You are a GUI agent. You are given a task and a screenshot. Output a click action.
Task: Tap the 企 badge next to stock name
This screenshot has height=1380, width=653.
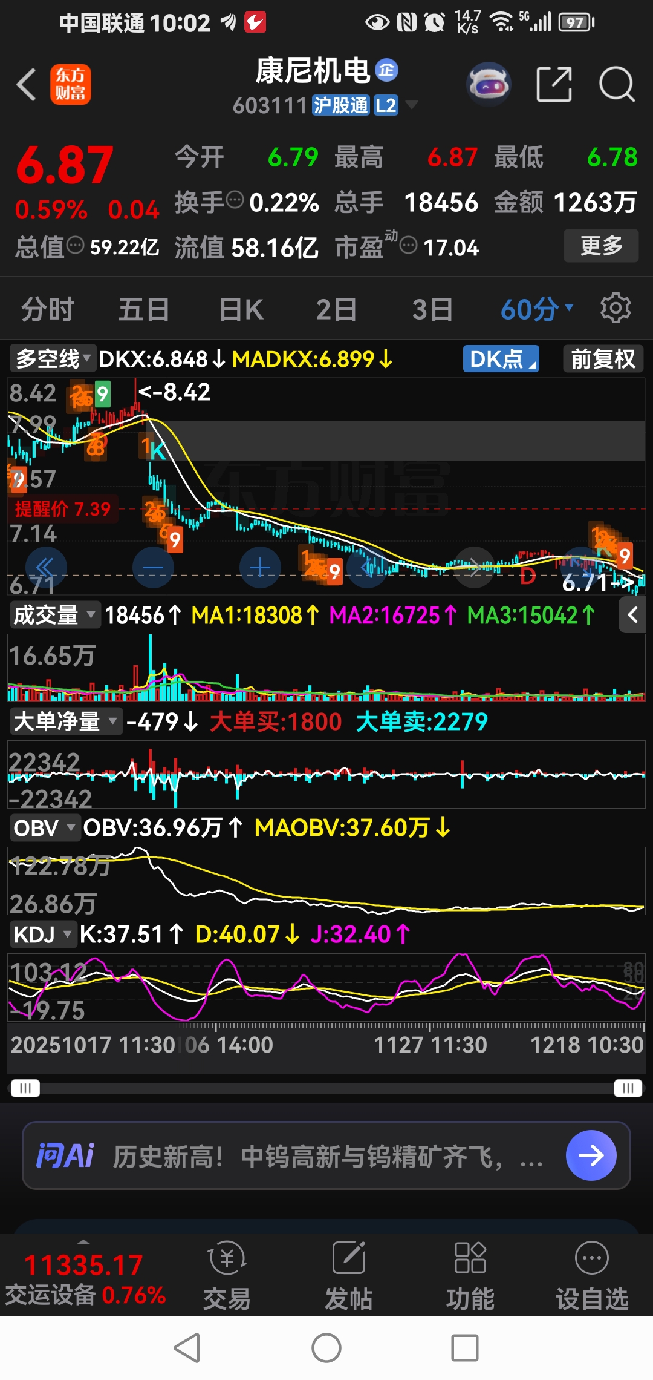coord(387,70)
